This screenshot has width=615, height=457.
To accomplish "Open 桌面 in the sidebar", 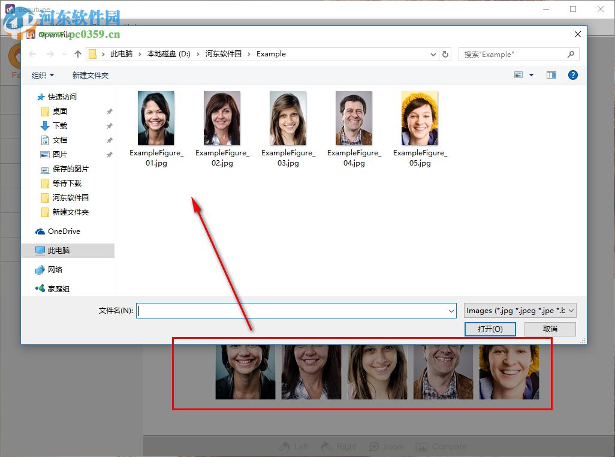I will pyautogui.click(x=59, y=112).
